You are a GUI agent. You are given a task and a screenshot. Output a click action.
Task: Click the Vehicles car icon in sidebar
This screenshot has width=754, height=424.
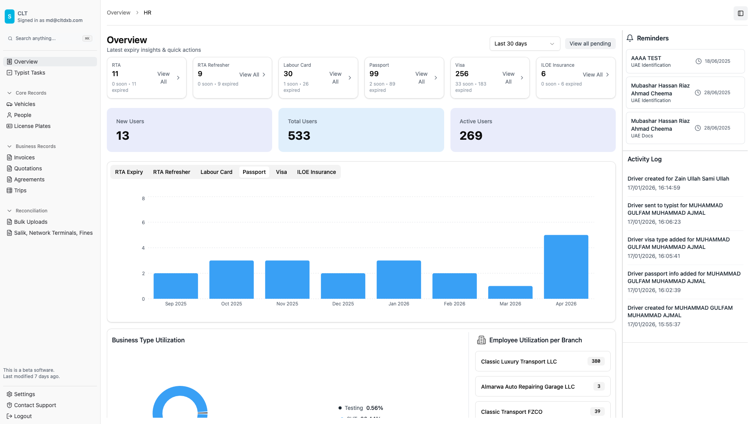[x=9, y=104]
